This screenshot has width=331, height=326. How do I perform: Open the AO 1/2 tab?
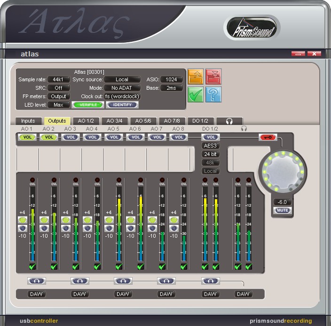tap(86, 121)
